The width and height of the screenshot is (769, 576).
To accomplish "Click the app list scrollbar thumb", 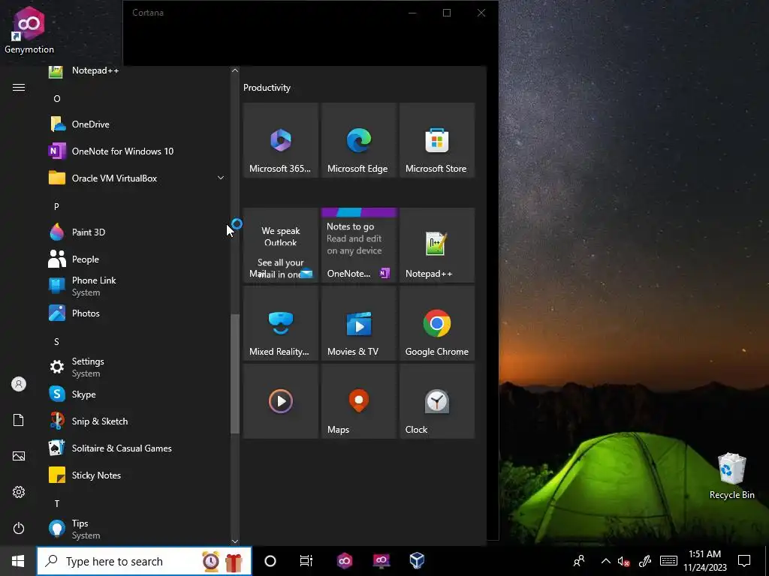I will 235,374.
